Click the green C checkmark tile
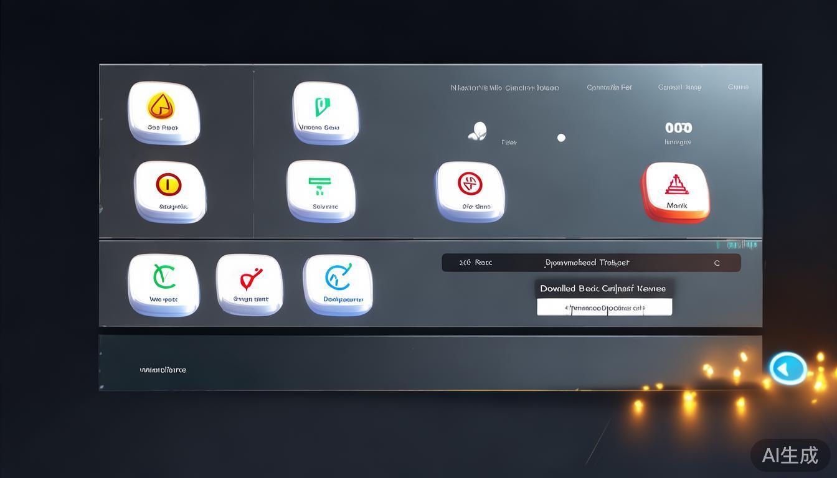Image resolution: width=837 pixels, height=478 pixels. [x=163, y=284]
